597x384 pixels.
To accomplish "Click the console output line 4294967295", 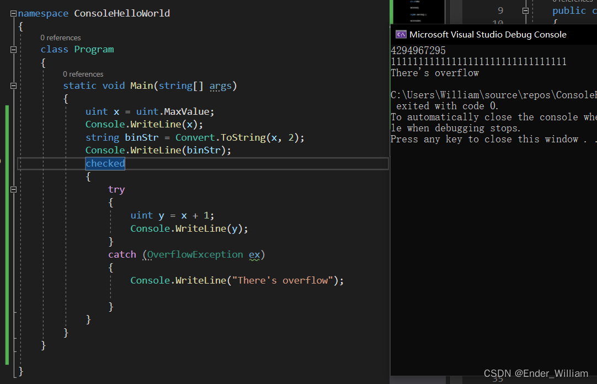I will click(418, 51).
